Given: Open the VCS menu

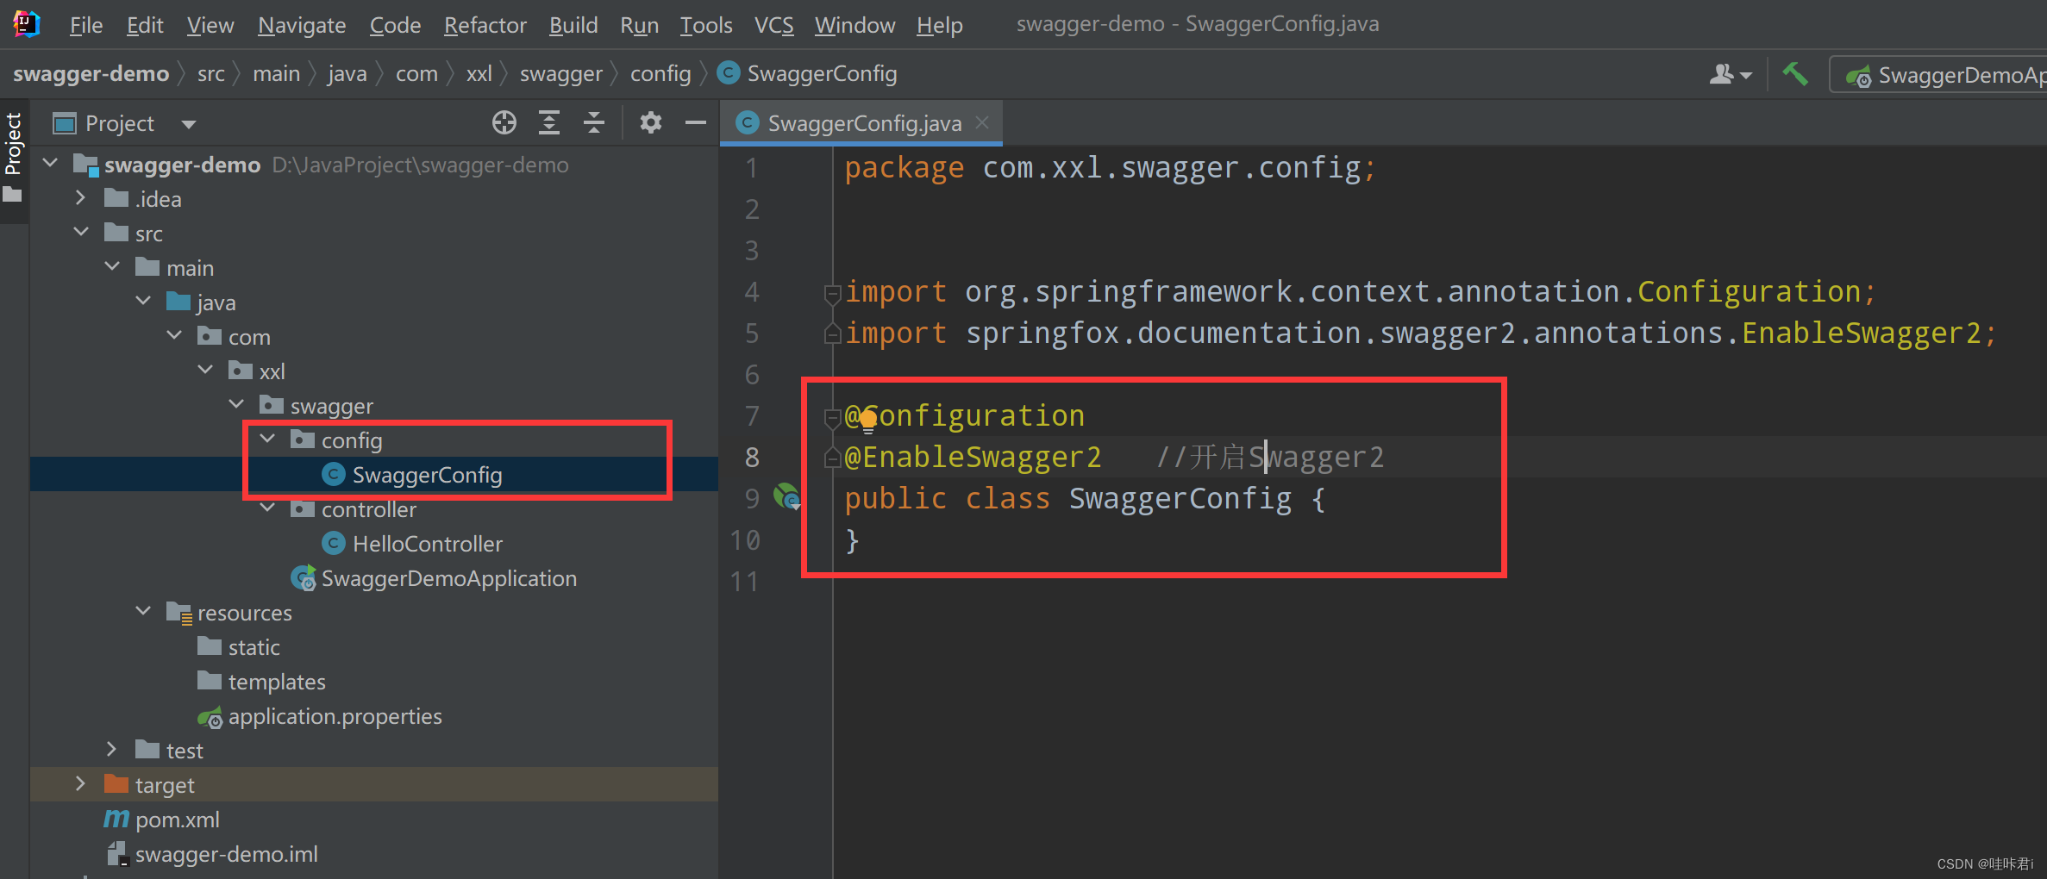Looking at the screenshot, I should pos(773,24).
